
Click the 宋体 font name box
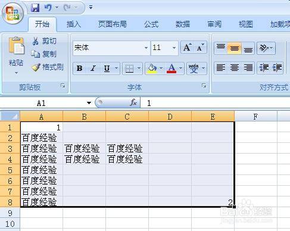(108, 48)
